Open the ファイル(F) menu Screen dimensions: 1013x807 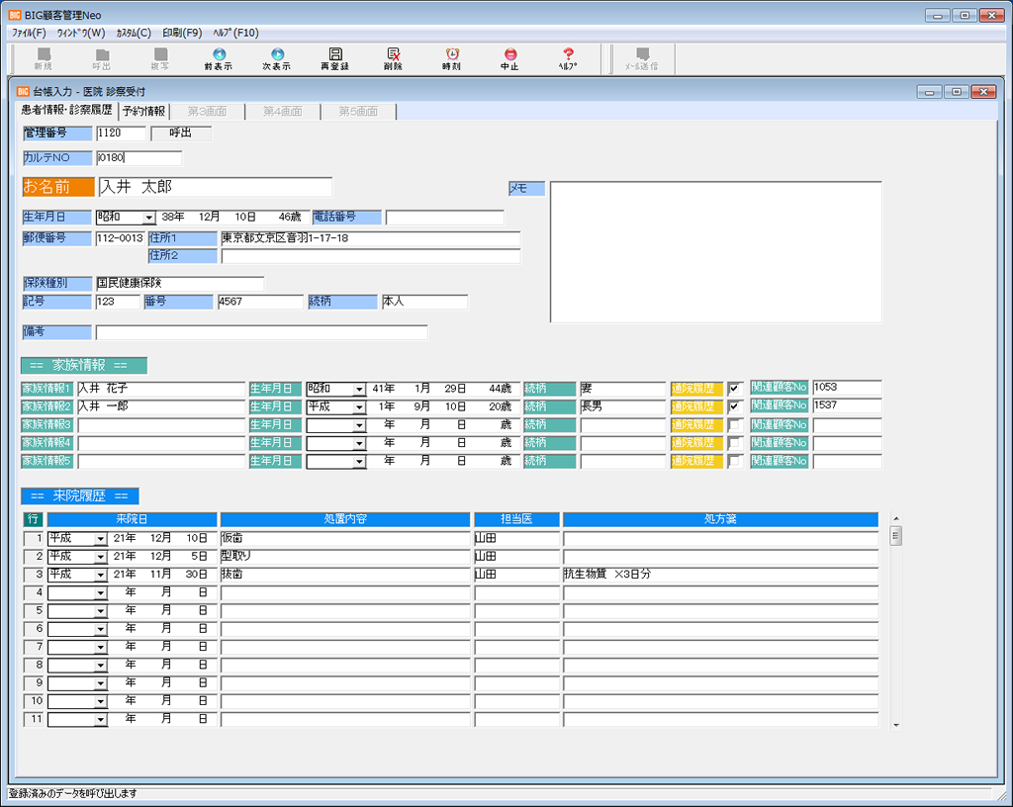pos(29,33)
